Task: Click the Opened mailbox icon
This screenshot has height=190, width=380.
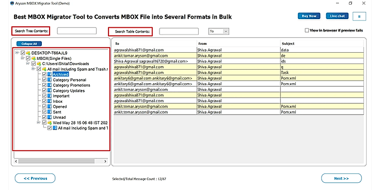Action: pos(50,107)
